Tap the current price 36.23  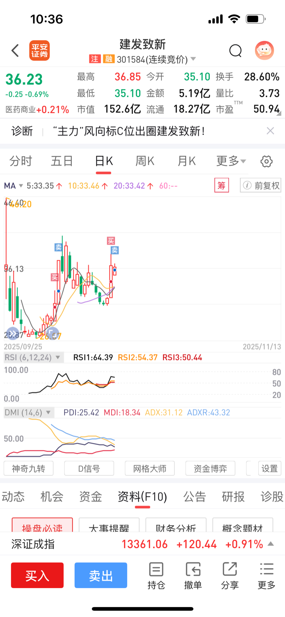24,79
